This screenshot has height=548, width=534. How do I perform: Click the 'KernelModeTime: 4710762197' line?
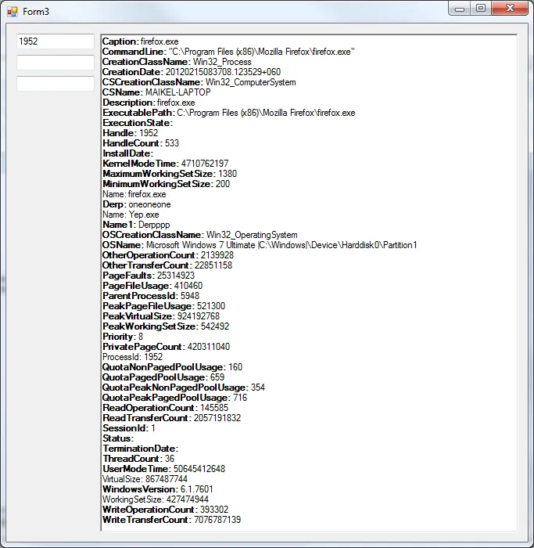(166, 164)
